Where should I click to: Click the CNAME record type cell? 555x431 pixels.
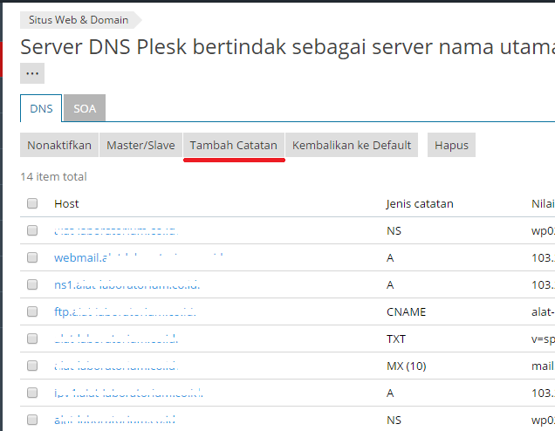coord(406,311)
